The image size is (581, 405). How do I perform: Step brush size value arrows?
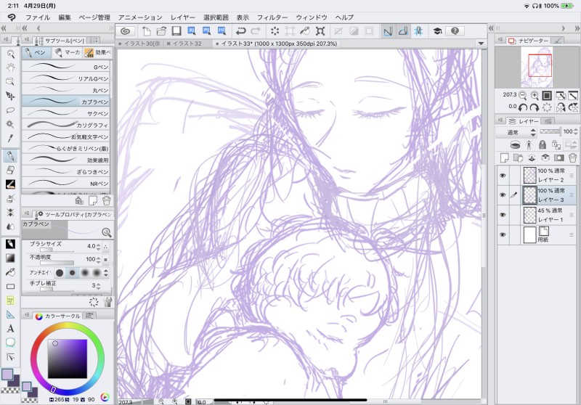pos(98,246)
